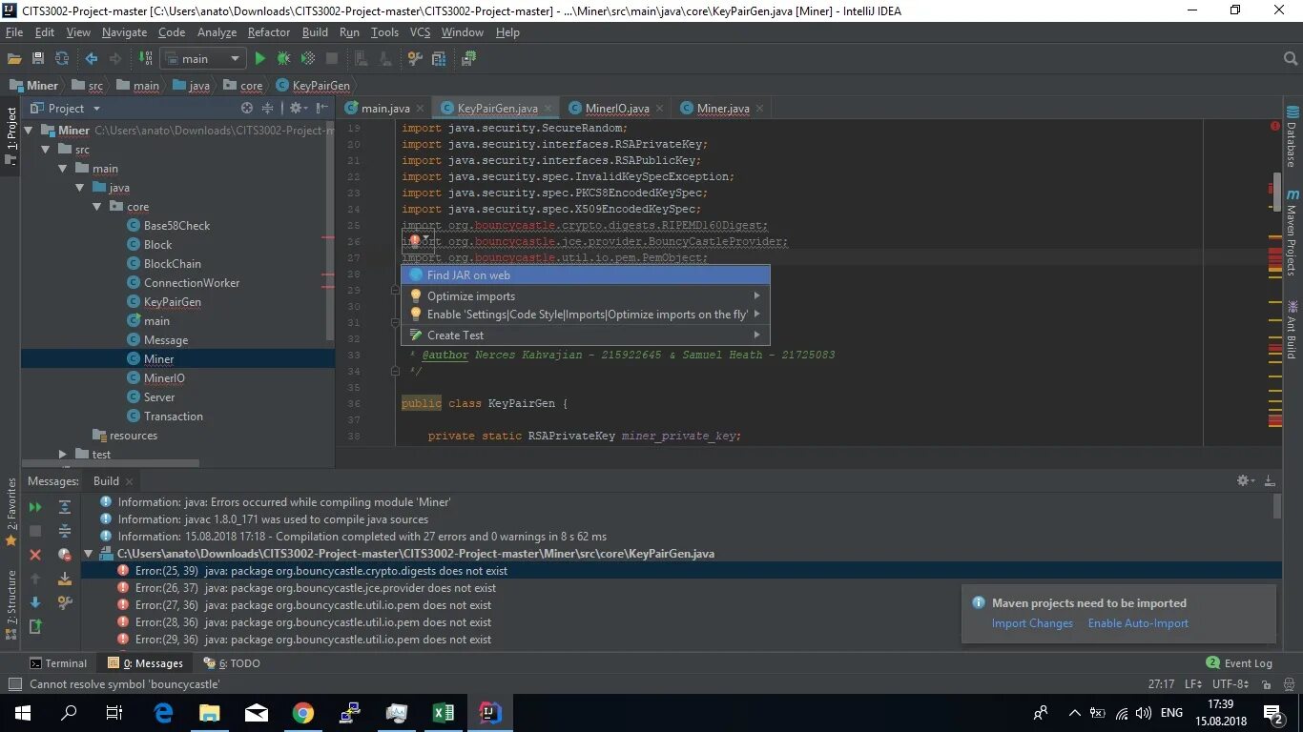The height and width of the screenshot is (732, 1303).
Task: Click the Open folder toolbar icon
Action: point(14,58)
